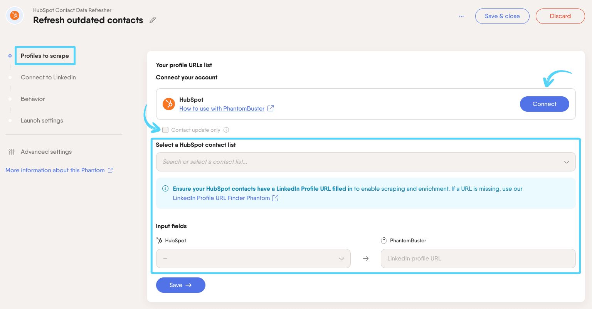Connect the HubSpot account
Viewport: 592px width, 309px height.
(x=545, y=104)
